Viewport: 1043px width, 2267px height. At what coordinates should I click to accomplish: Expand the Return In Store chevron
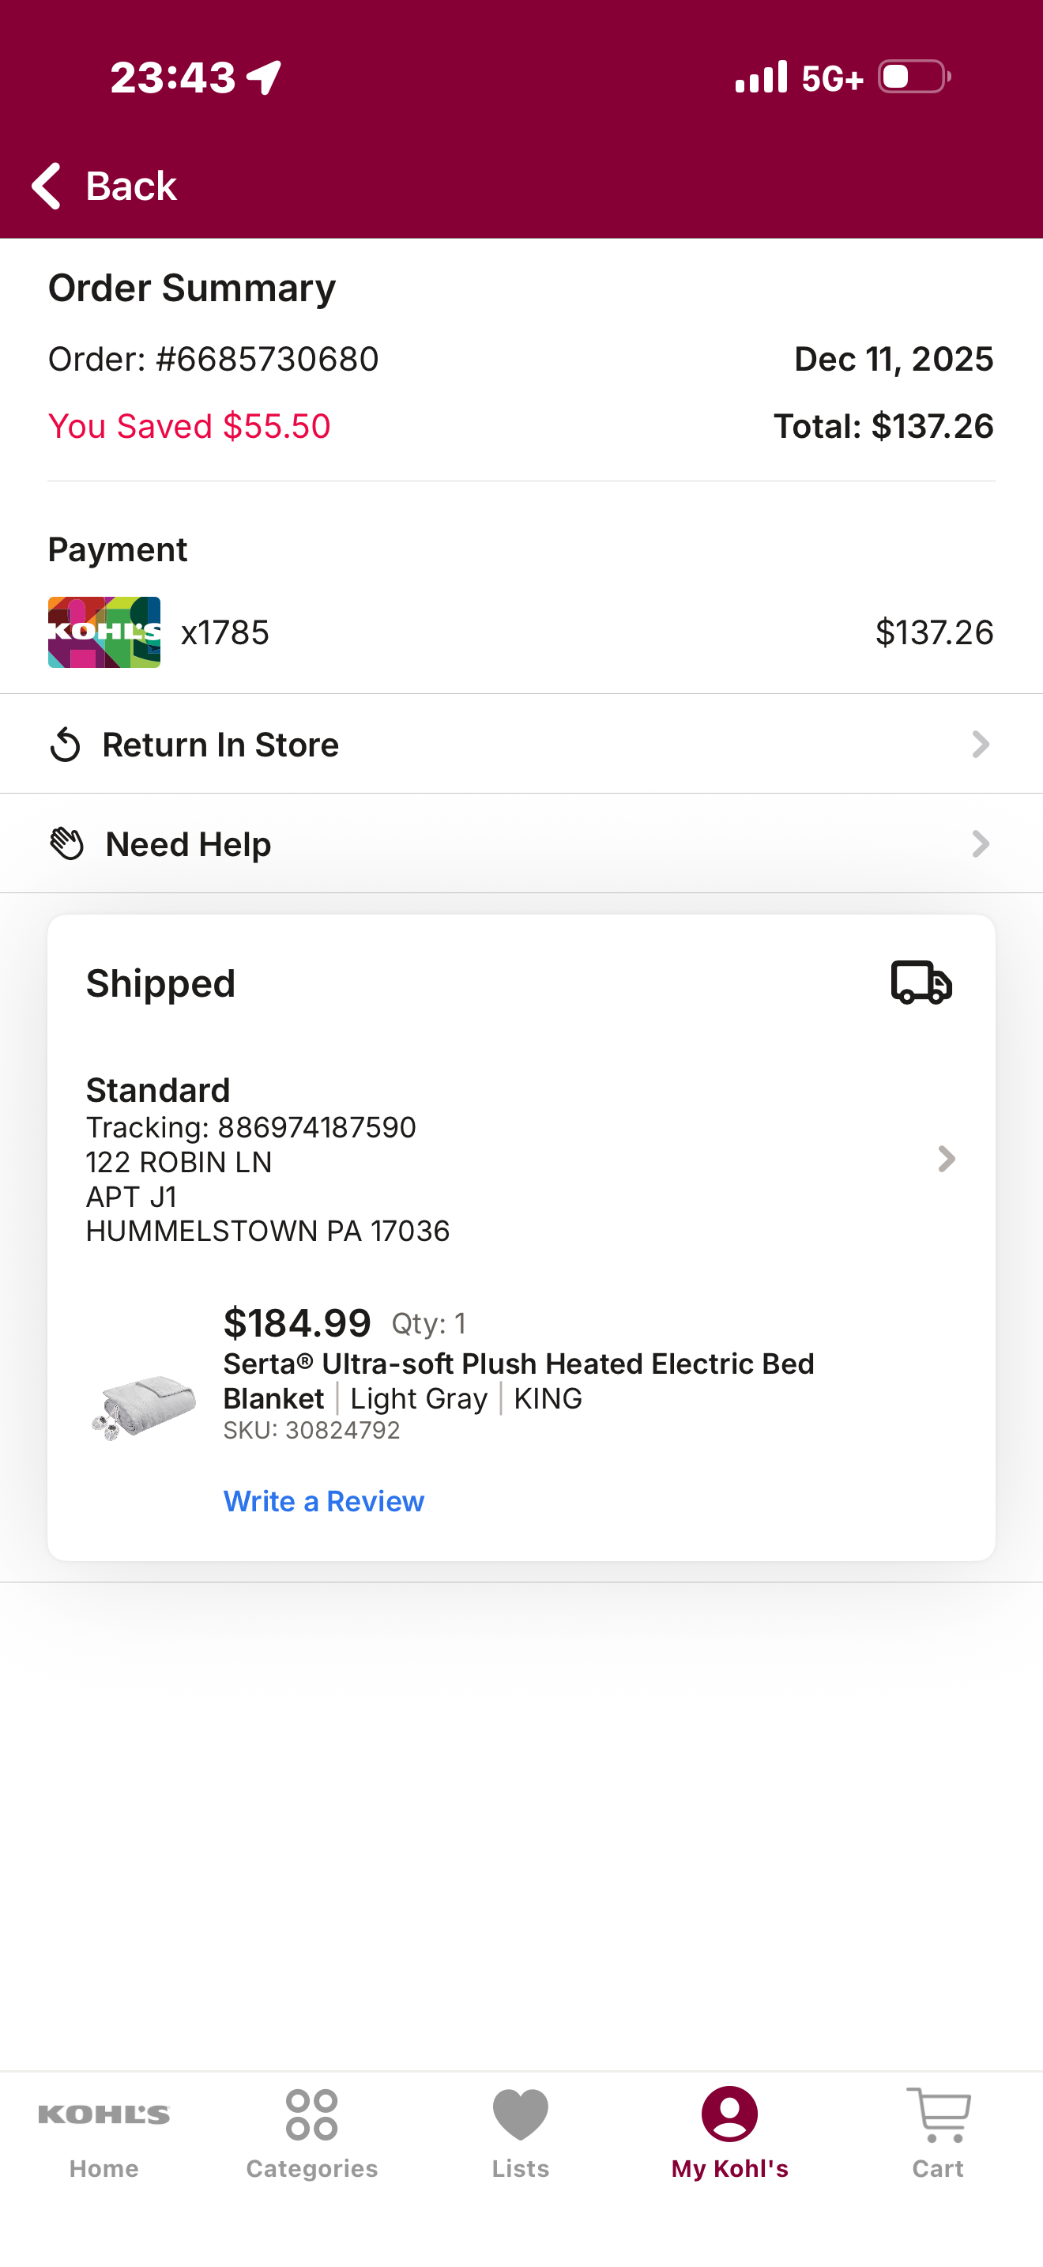click(981, 745)
